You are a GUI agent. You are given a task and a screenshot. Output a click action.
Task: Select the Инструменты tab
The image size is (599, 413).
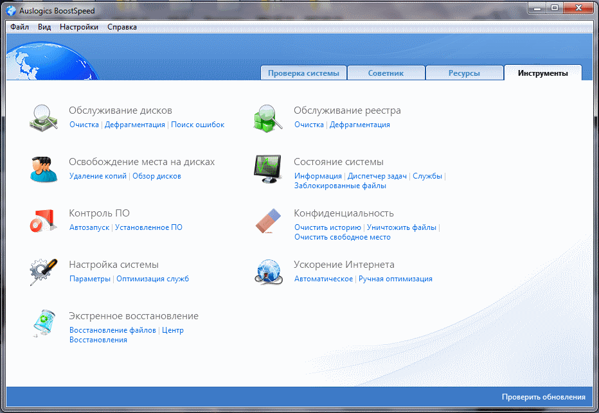[543, 73]
